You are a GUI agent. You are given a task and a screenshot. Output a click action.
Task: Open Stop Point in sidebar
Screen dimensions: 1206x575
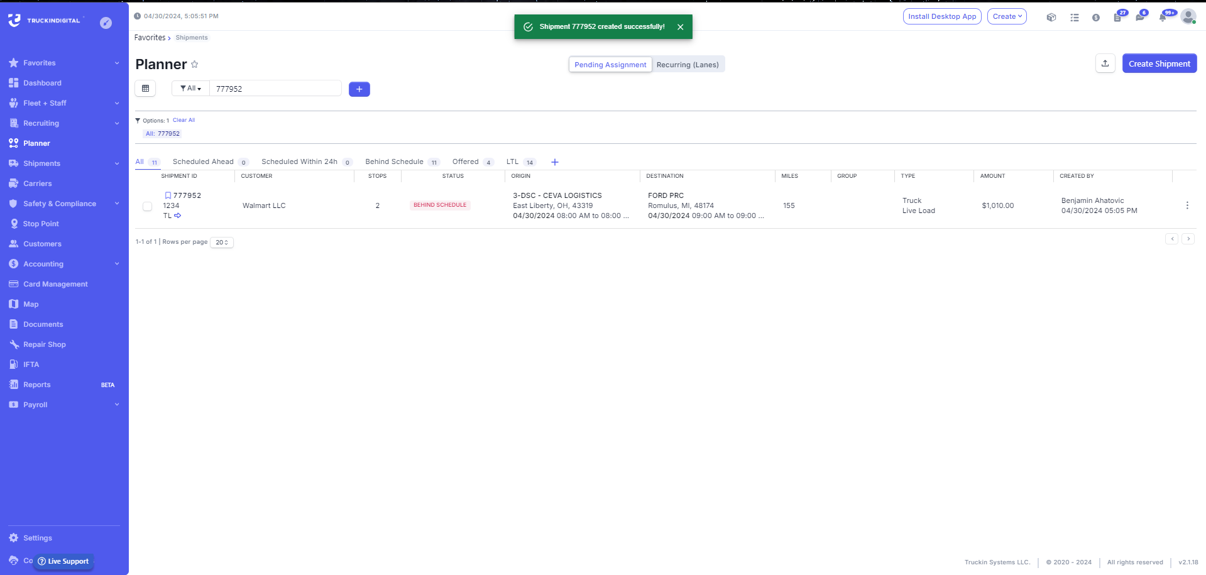pos(41,224)
